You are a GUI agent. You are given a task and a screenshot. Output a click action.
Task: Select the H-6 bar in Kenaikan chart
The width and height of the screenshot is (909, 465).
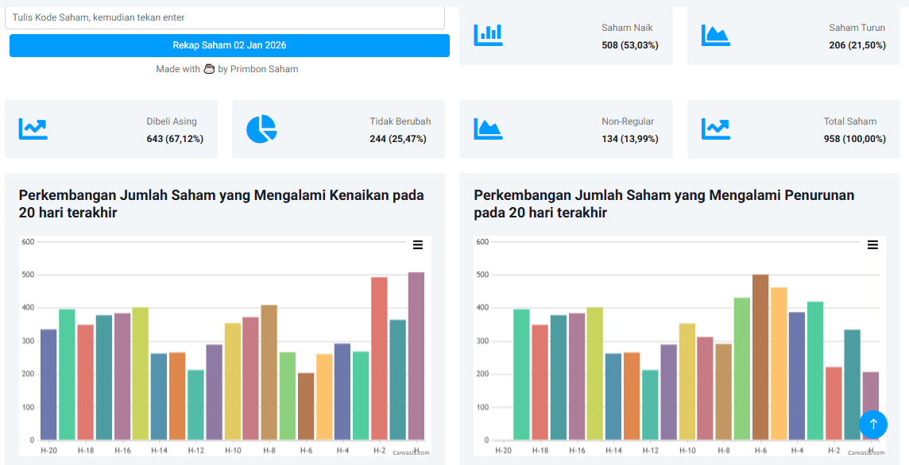click(306, 406)
